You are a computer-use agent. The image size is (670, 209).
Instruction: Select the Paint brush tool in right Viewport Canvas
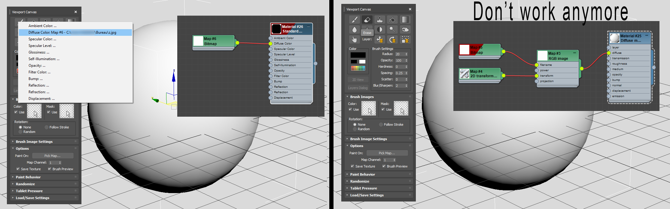pyautogui.click(x=355, y=20)
